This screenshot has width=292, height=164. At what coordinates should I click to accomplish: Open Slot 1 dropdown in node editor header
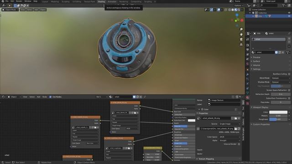(x=102, y=97)
